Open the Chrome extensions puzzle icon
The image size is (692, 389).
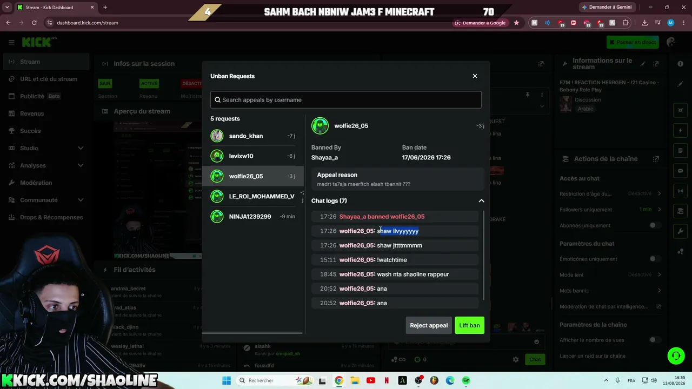pyautogui.click(x=626, y=23)
